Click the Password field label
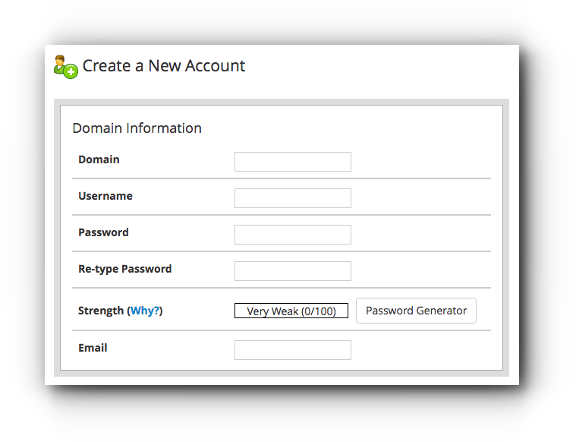Image resolution: width=576 pixels, height=442 pixels. [x=104, y=232]
